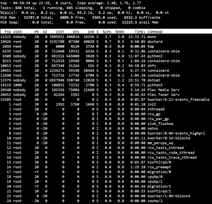Screen dimensions: 212x204
Task: Click rcu_tasks_trace_kthread command
Action: (172, 157)
